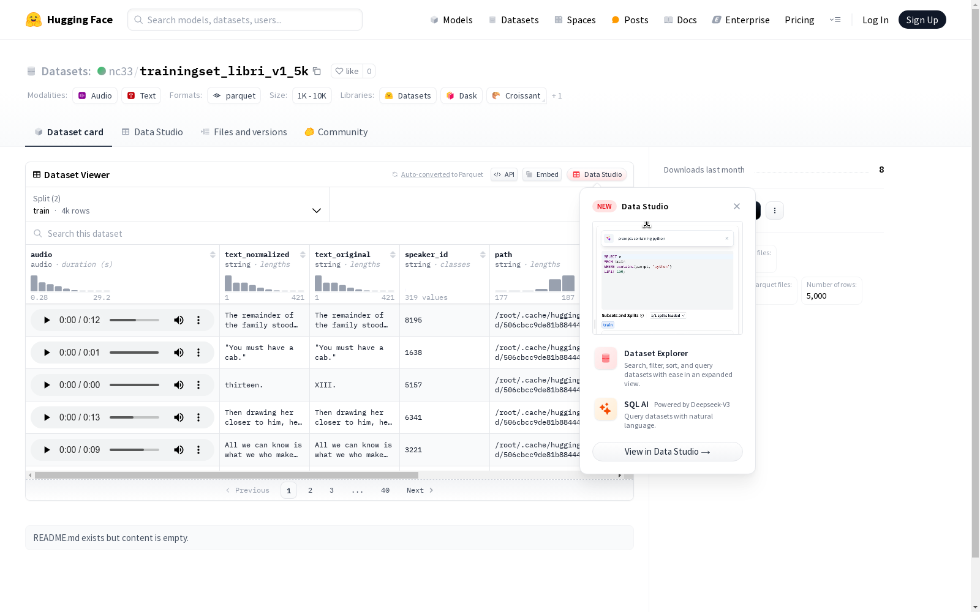Close the Data Studio popup
The height and width of the screenshot is (612, 980).
coord(737,206)
